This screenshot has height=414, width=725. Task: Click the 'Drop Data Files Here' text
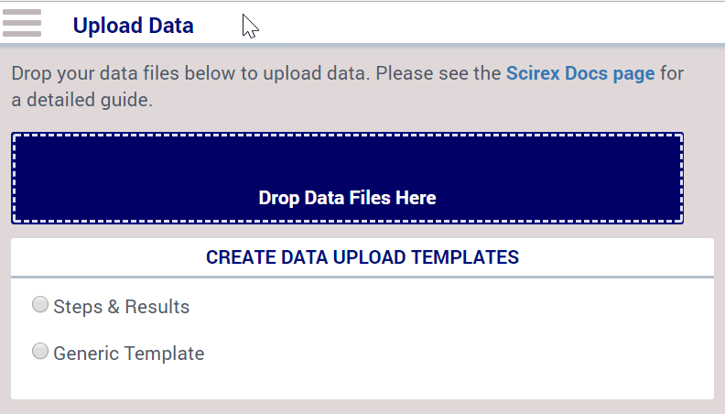[x=347, y=198]
